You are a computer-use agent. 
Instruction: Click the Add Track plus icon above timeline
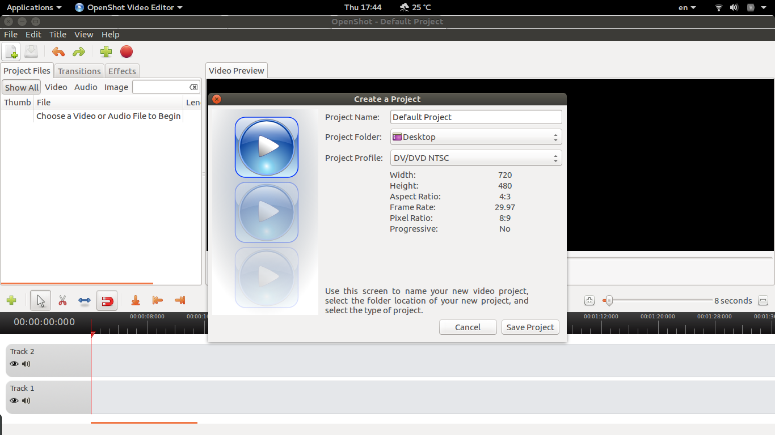[x=11, y=300]
